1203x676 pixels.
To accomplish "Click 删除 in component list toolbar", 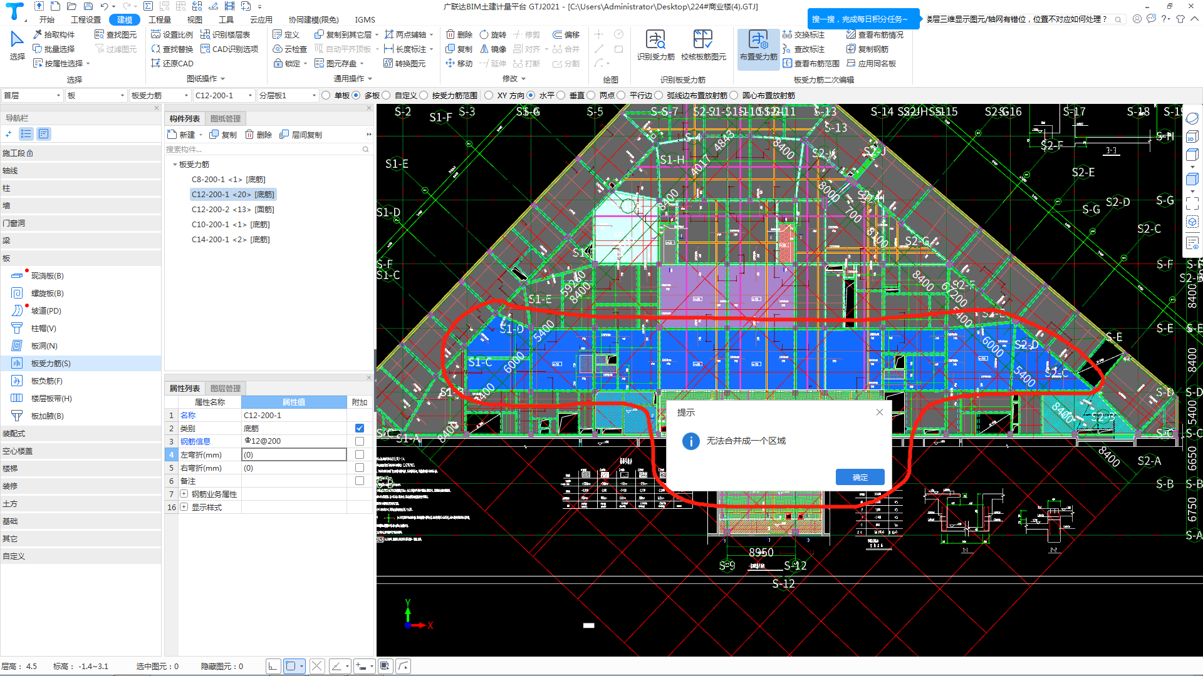I will tap(259, 135).
